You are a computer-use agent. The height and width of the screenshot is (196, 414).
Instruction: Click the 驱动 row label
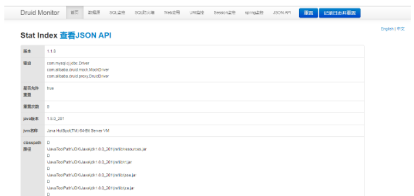tap(27, 64)
